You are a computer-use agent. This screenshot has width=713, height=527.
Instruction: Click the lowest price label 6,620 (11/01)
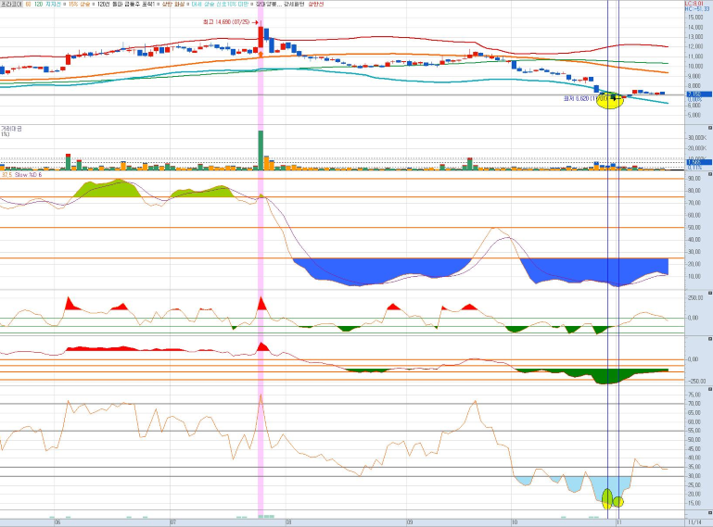585,98
